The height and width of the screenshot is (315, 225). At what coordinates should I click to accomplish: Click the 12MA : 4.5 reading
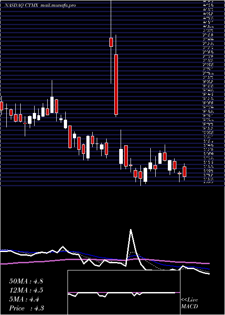click(26, 290)
